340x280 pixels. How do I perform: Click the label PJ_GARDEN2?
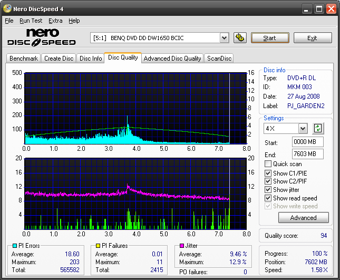pyautogui.click(x=306, y=106)
